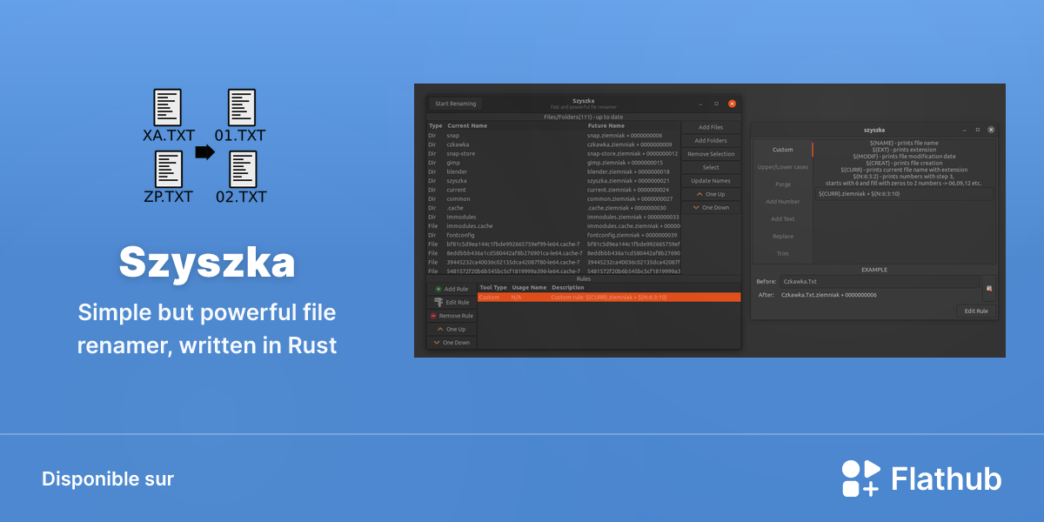Click the Add Files button
Image resolution: width=1044 pixels, height=522 pixels.
[711, 127]
